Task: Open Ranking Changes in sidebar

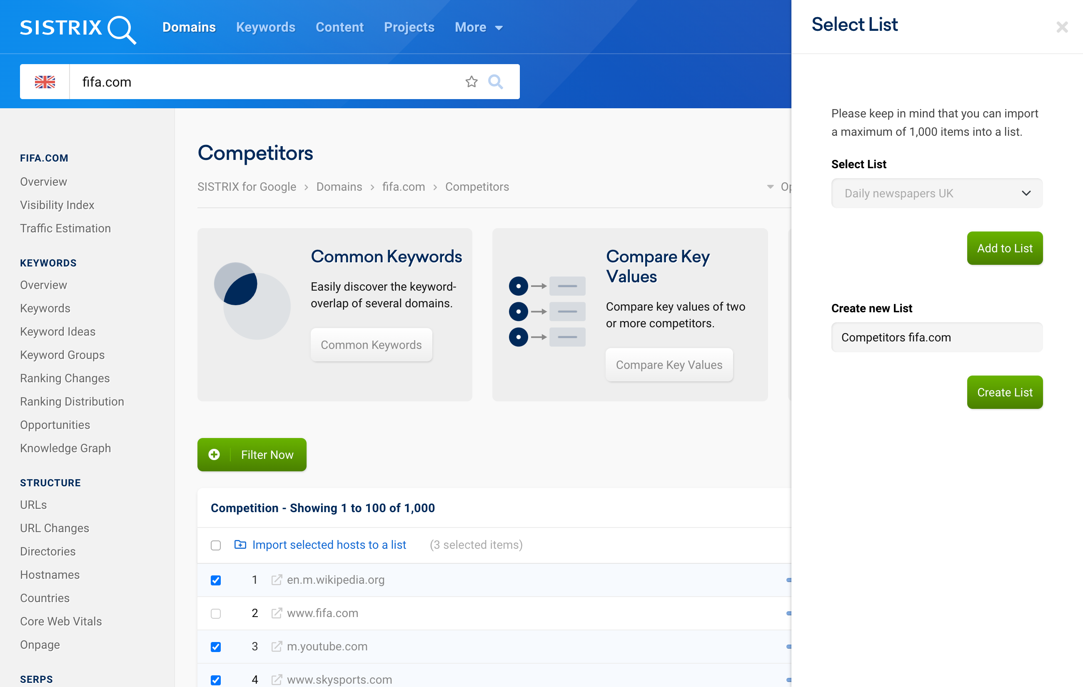Action: (x=65, y=378)
